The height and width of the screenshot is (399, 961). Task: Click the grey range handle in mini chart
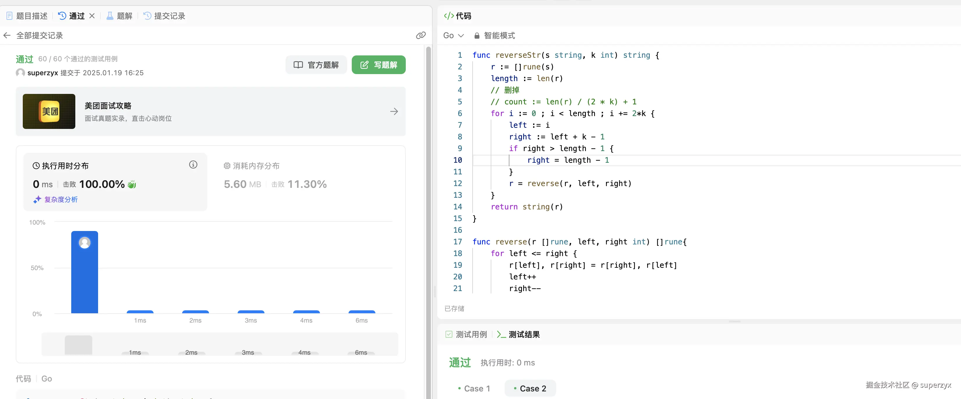78,345
